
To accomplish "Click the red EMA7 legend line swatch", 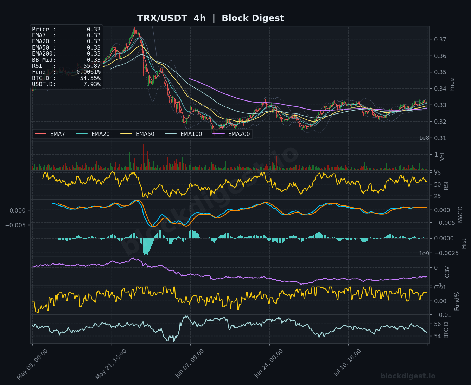I will [40, 134].
